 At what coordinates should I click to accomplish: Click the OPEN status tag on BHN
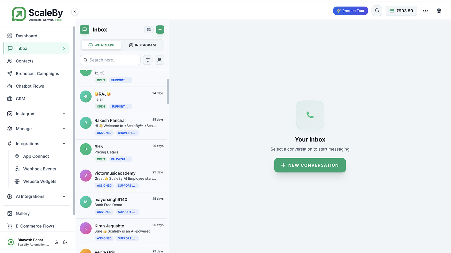(101, 159)
